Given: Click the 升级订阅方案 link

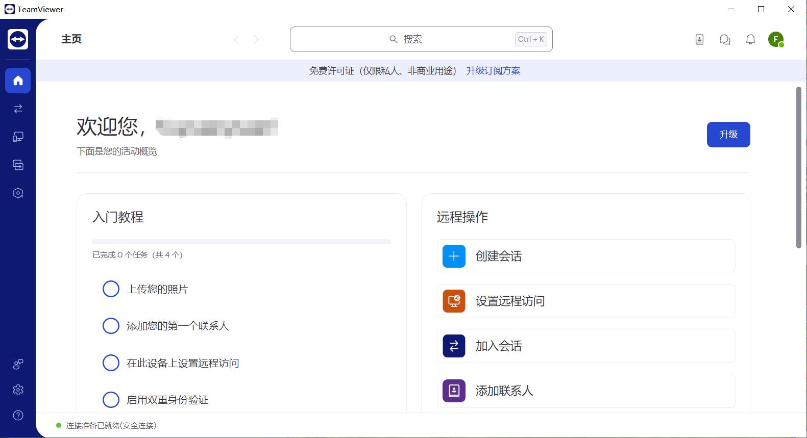Looking at the screenshot, I should coord(493,71).
